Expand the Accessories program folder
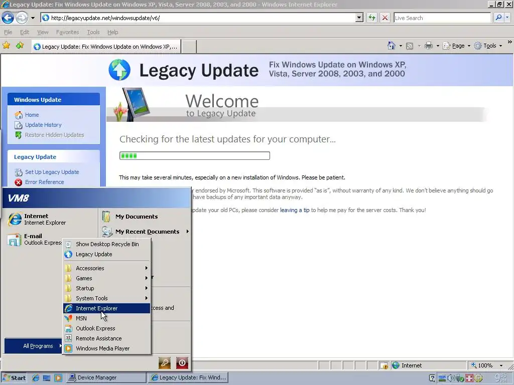The image size is (514, 385). point(107,268)
